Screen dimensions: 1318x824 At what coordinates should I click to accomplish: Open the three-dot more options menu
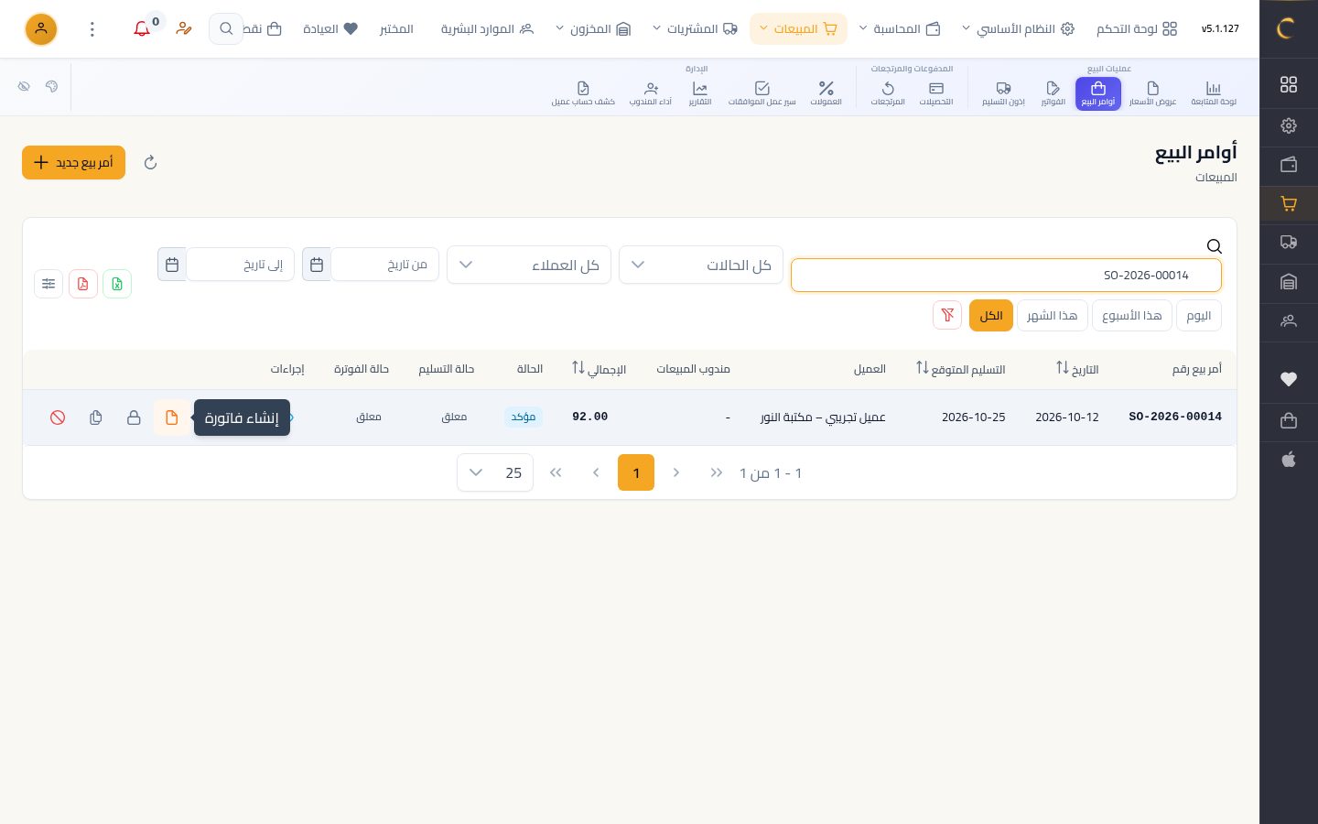point(92,29)
